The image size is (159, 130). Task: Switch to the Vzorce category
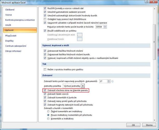coord(9,15)
